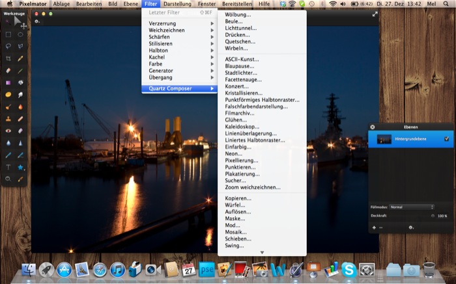This screenshot has height=284, width=456.
Task: Choose the Kaleidoskop... filter
Action: pyautogui.click(x=242, y=126)
